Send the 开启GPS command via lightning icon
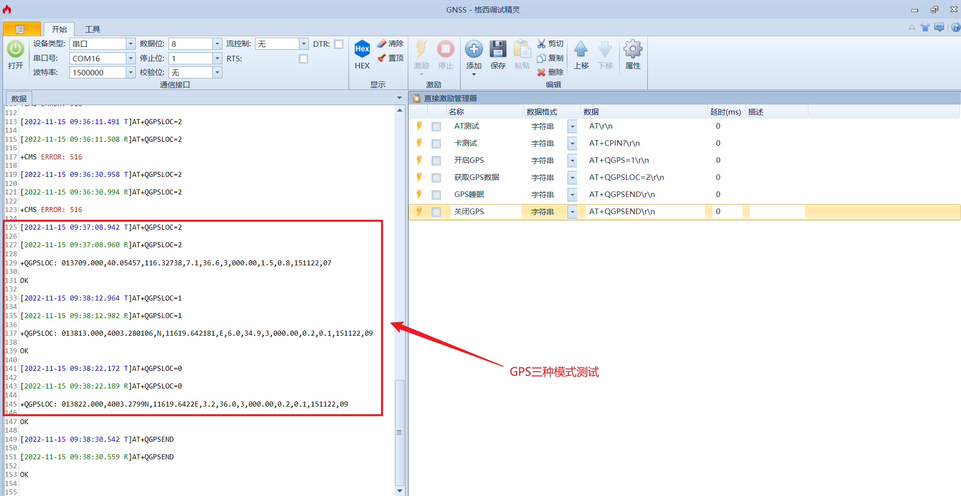 419,160
